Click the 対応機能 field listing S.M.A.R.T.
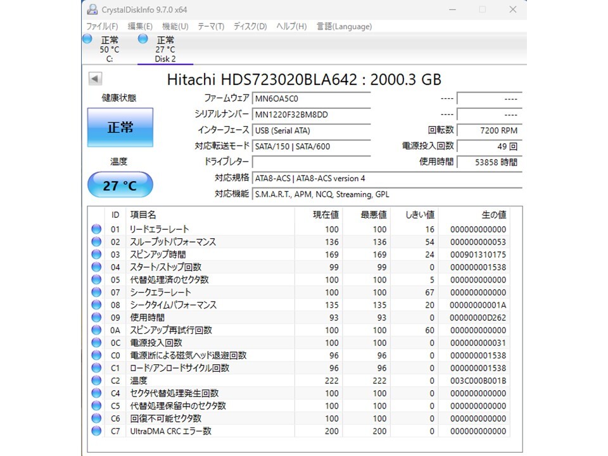Screen dimensions: 608x456 (x=387, y=194)
